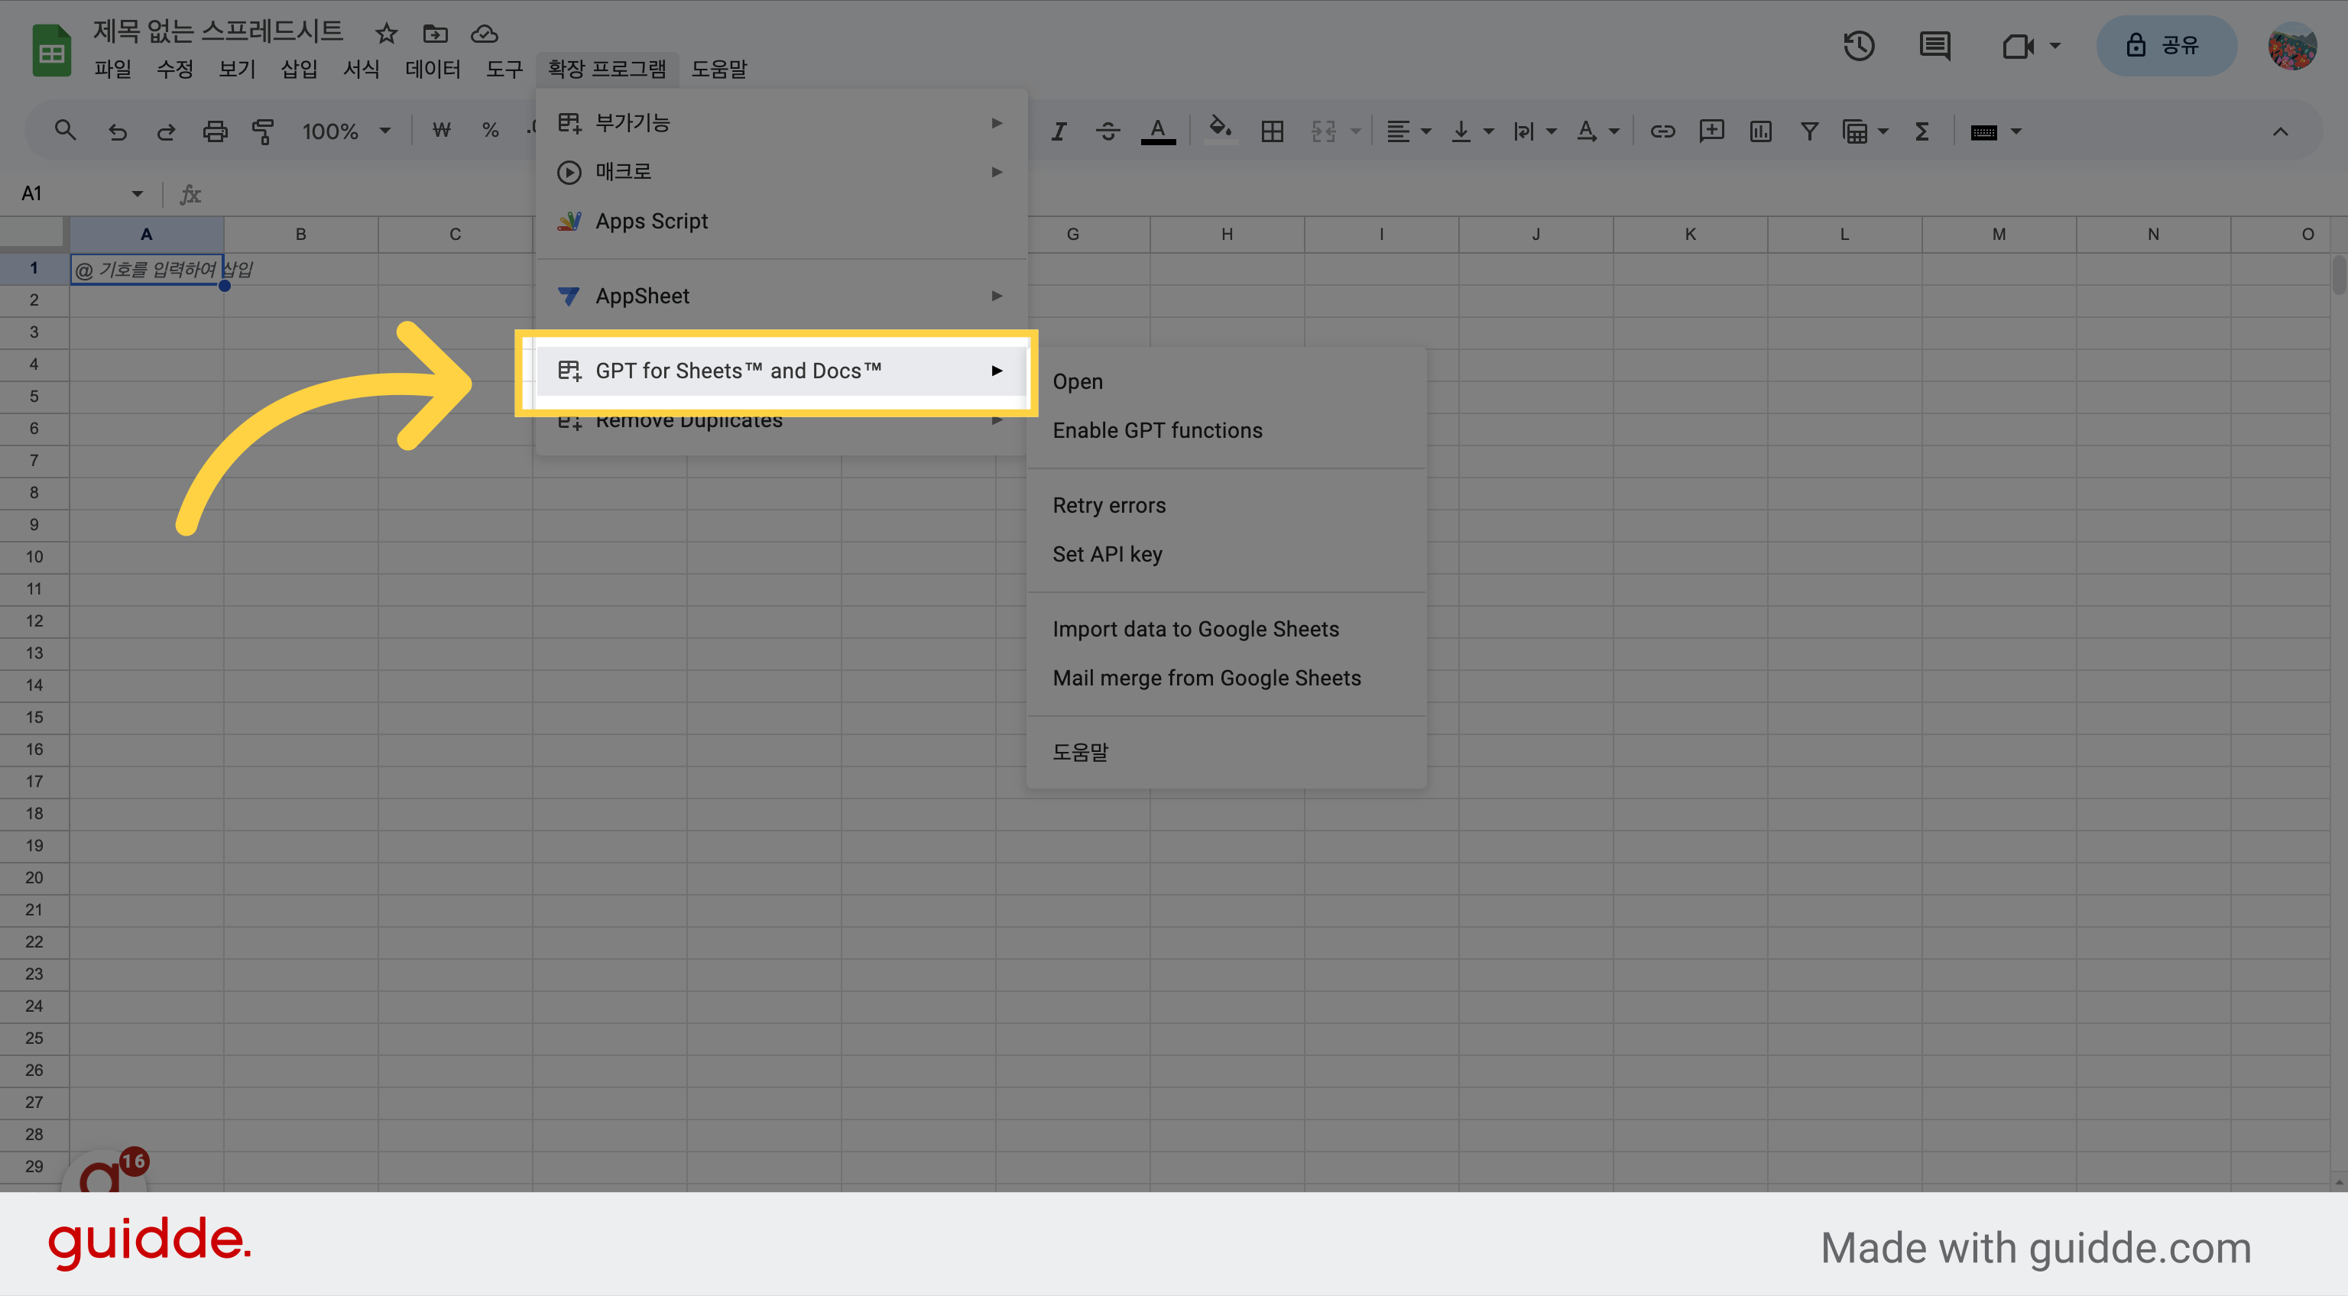Open the account profile avatar
This screenshot has height=1296, width=2348.
(x=2291, y=46)
